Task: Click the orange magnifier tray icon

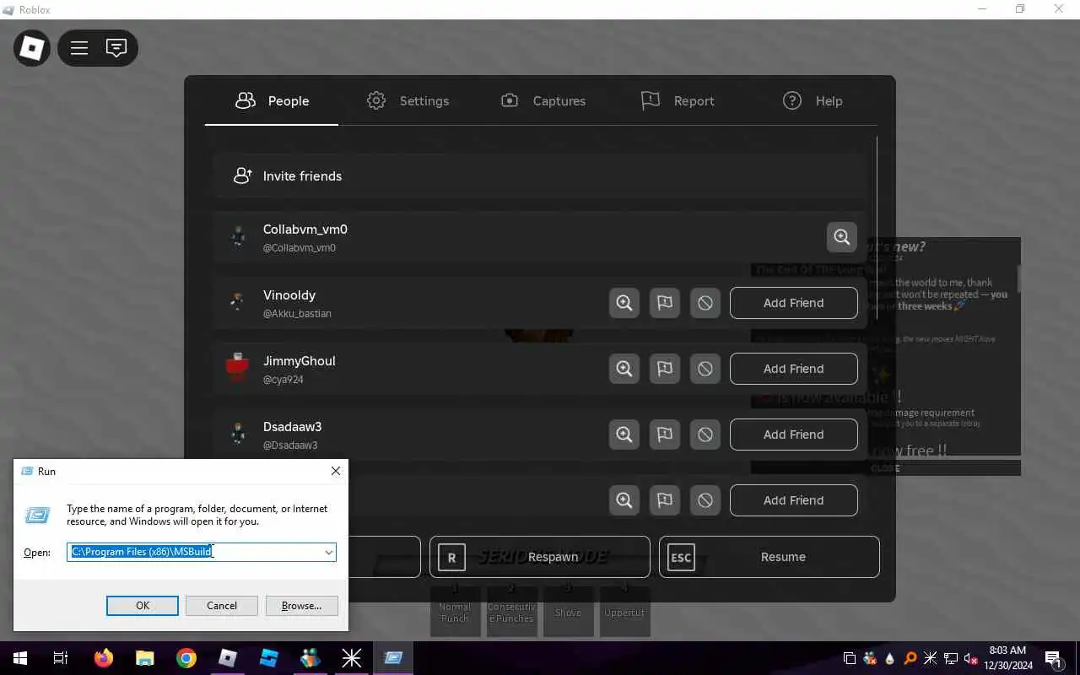Action: click(910, 658)
